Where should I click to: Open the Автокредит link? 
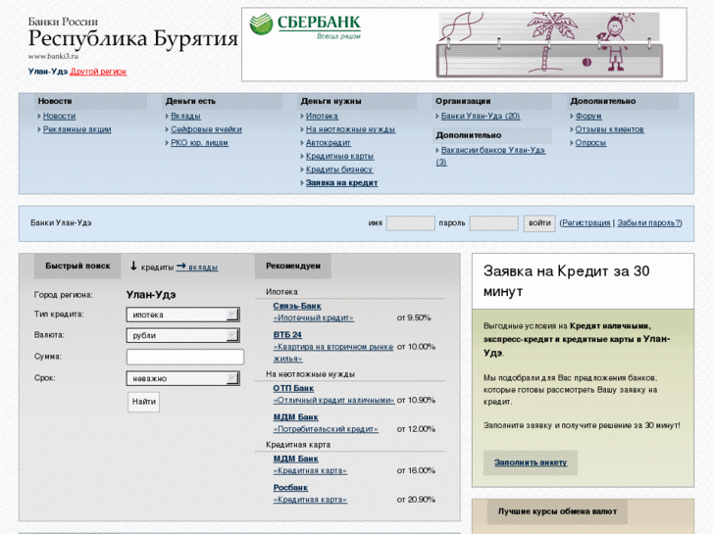point(328,143)
